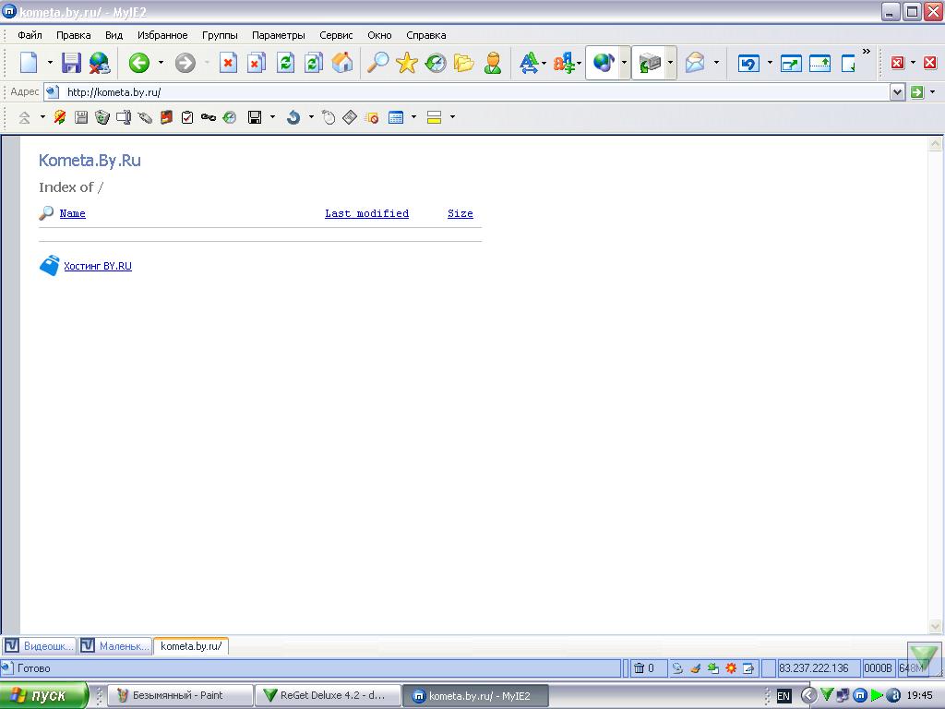Open the Файл menu
945x709 pixels.
pyautogui.click(x=30, y=35)
